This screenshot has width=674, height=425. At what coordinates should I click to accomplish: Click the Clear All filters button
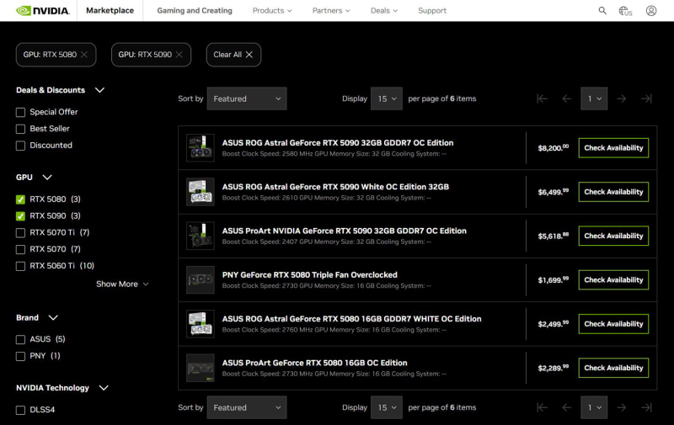(233, 55)
